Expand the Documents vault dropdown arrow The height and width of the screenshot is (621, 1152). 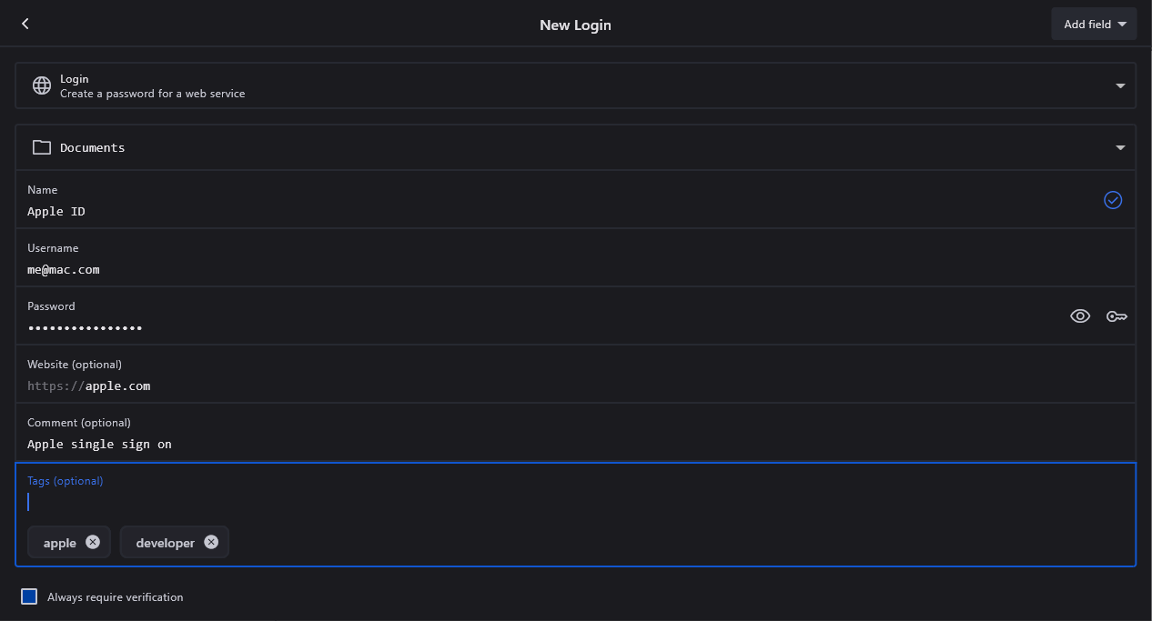(1120, 147)
